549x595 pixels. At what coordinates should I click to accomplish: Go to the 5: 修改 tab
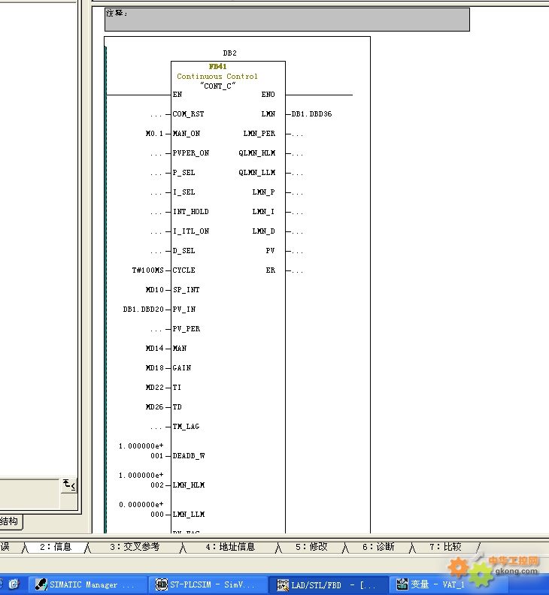point(311,547)
